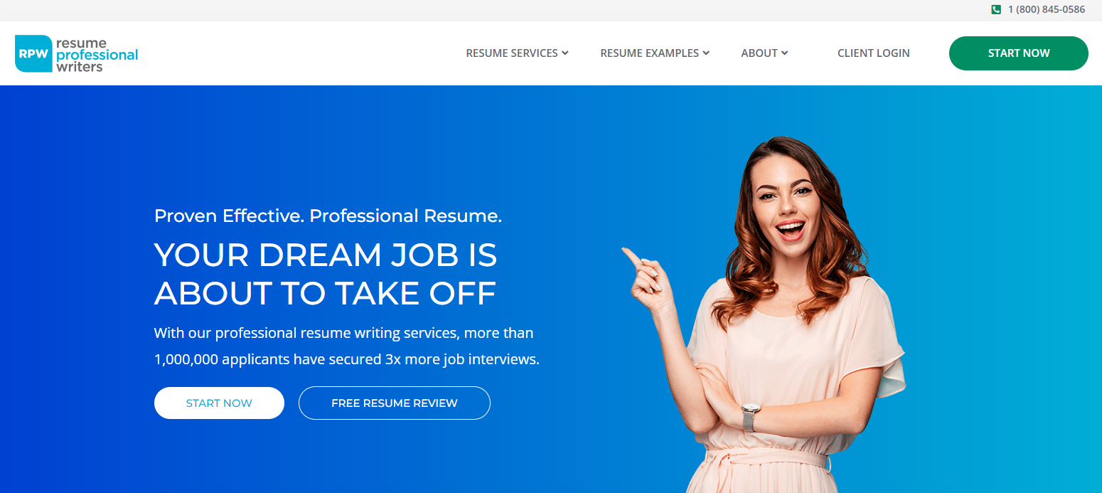1102x493 pixels.
Task: Click the tagline Proven Effective. Professional Resume.
Action: (328, 216)
